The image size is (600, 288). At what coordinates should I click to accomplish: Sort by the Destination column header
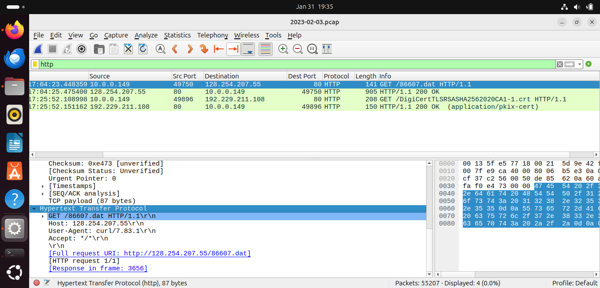click(245, 76)
